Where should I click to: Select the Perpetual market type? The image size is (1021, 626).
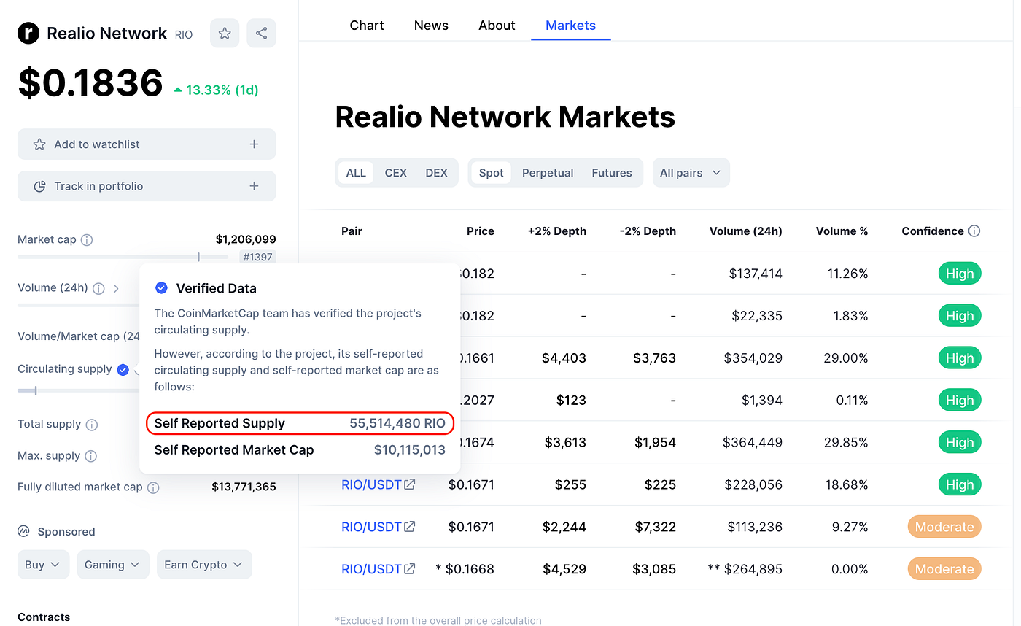[x=548, y=173]
